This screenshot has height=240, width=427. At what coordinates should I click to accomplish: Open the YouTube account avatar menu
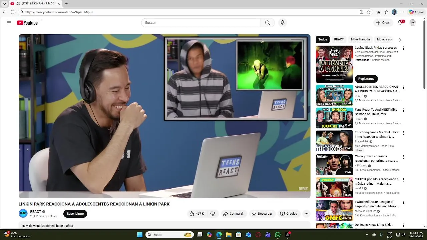coord(413,23)
